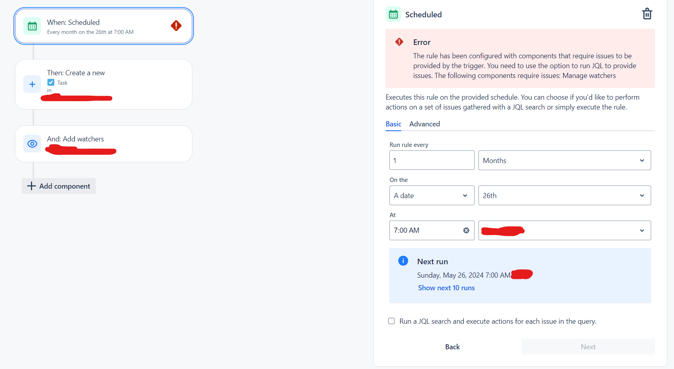Switch to the Basic tab

(x=393, y=124)
